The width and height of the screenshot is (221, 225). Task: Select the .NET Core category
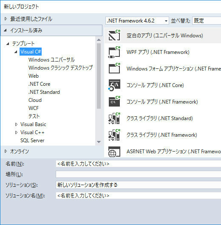(x=40, y=84)
